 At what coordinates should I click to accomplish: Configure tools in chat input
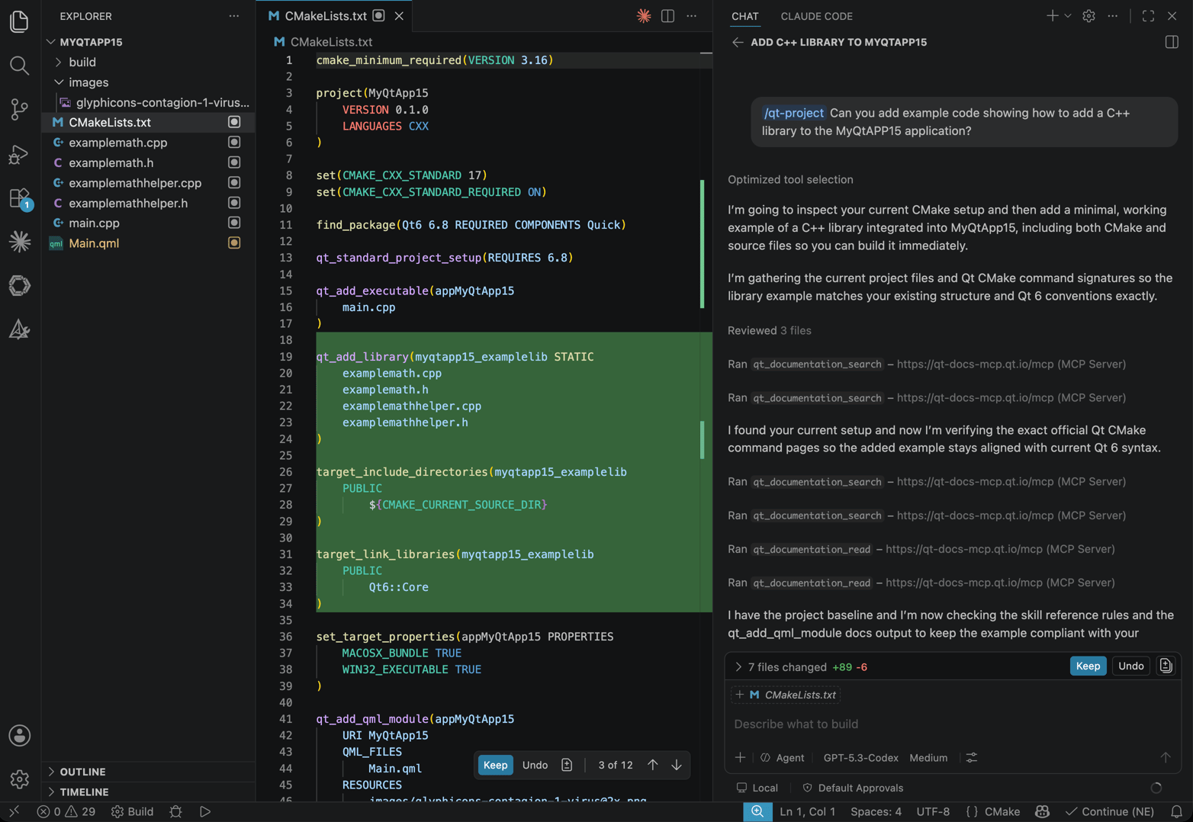pos(971,758)
